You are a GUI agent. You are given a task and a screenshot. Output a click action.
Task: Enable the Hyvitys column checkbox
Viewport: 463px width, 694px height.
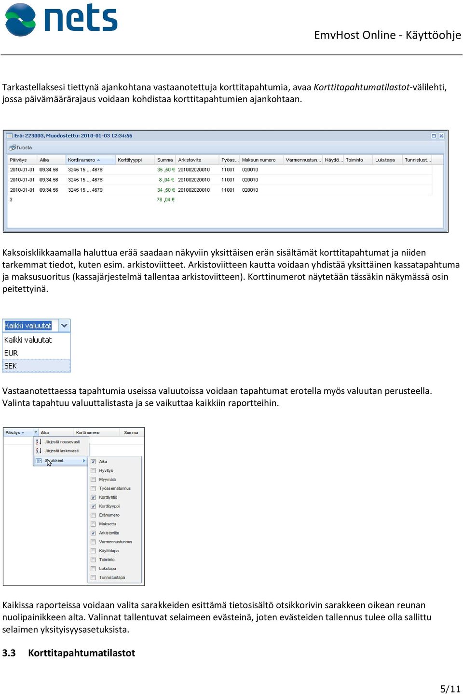coord(93,471)
